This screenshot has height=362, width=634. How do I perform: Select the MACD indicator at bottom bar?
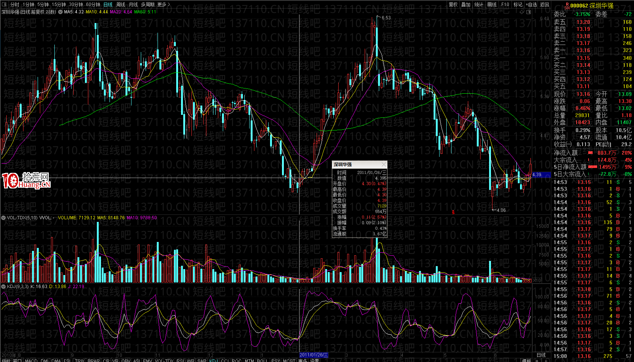pyautogui.click(x=31, y=360)
